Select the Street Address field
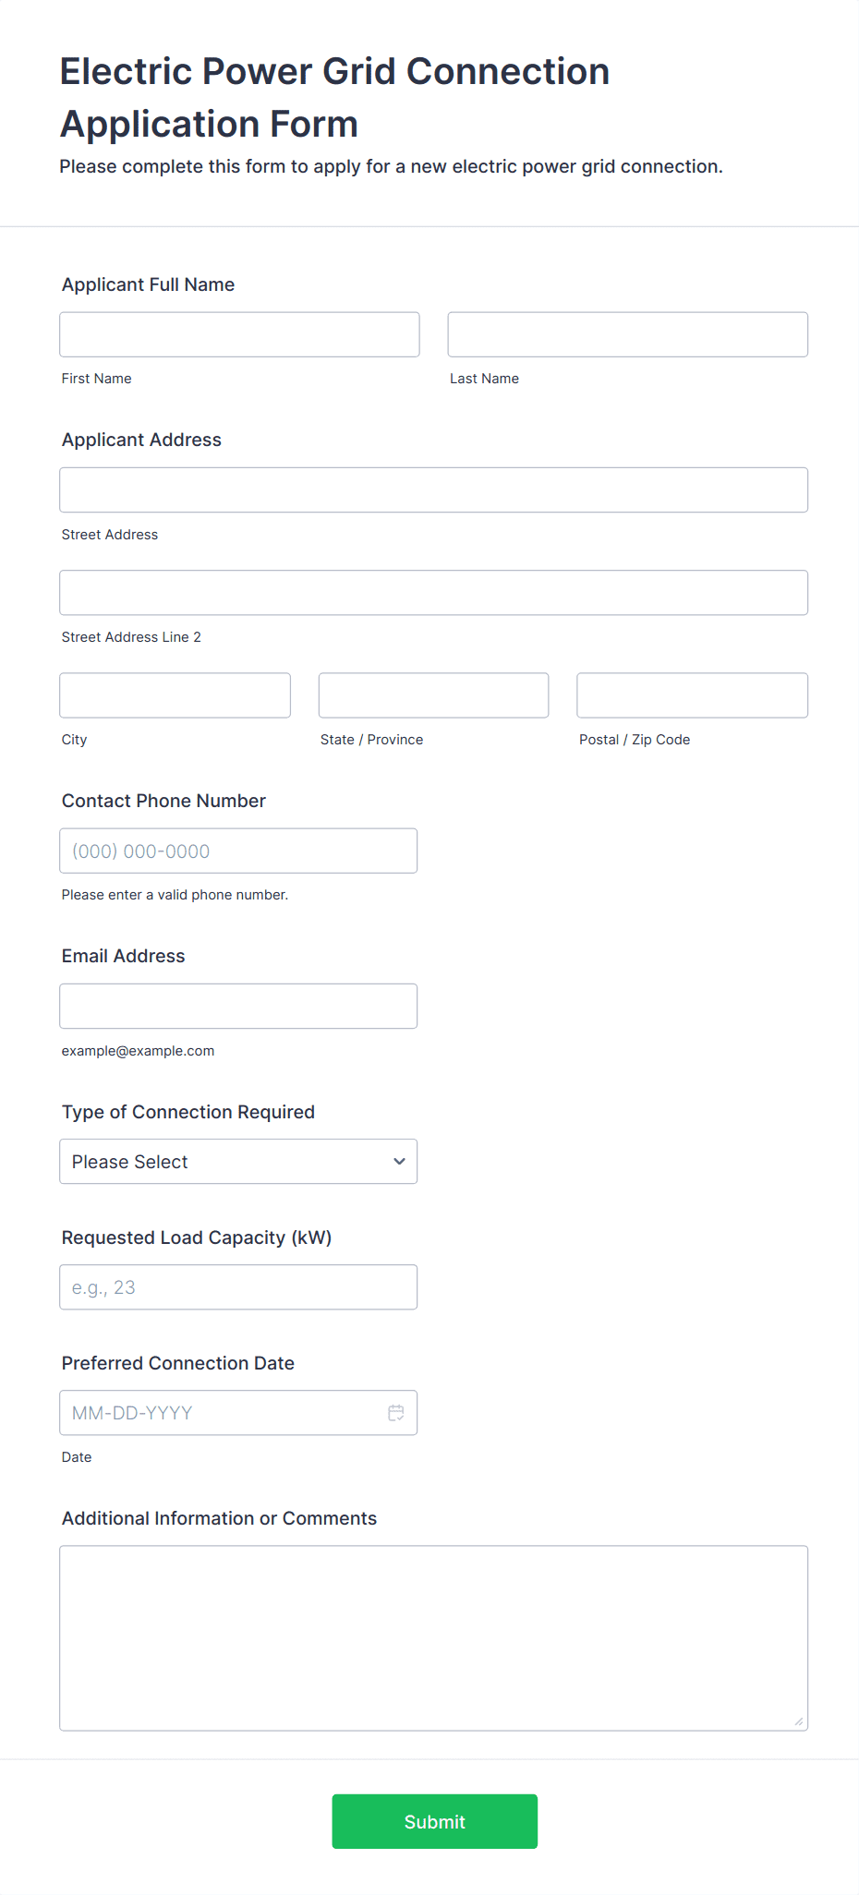The height and width of the screenshot is (1895, 859). click(433, 489)
